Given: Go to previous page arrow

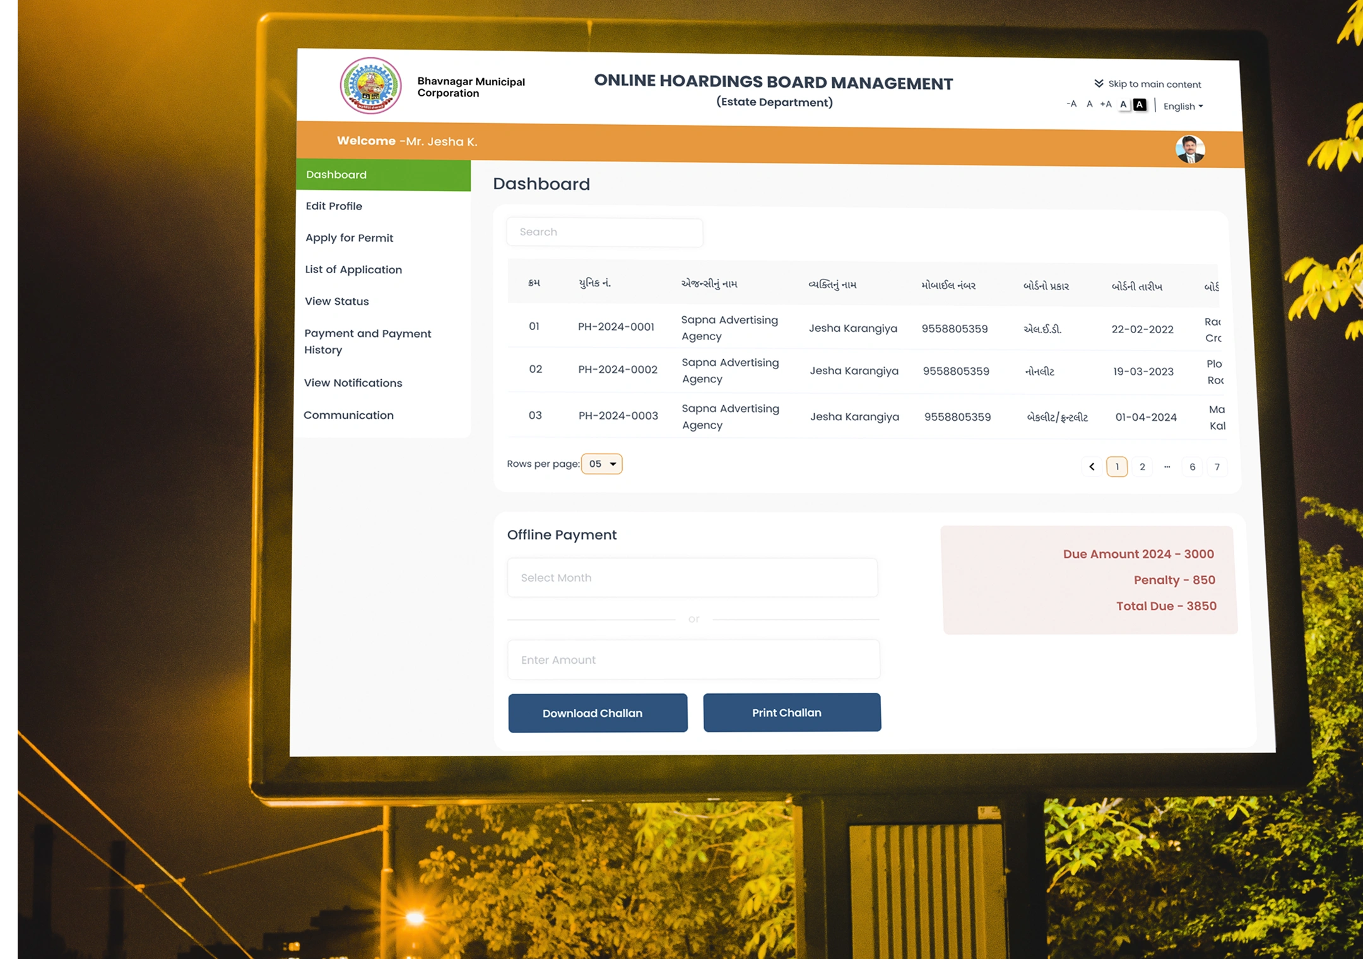Looking at the screenshot, I should click(x=1092, y=467).
